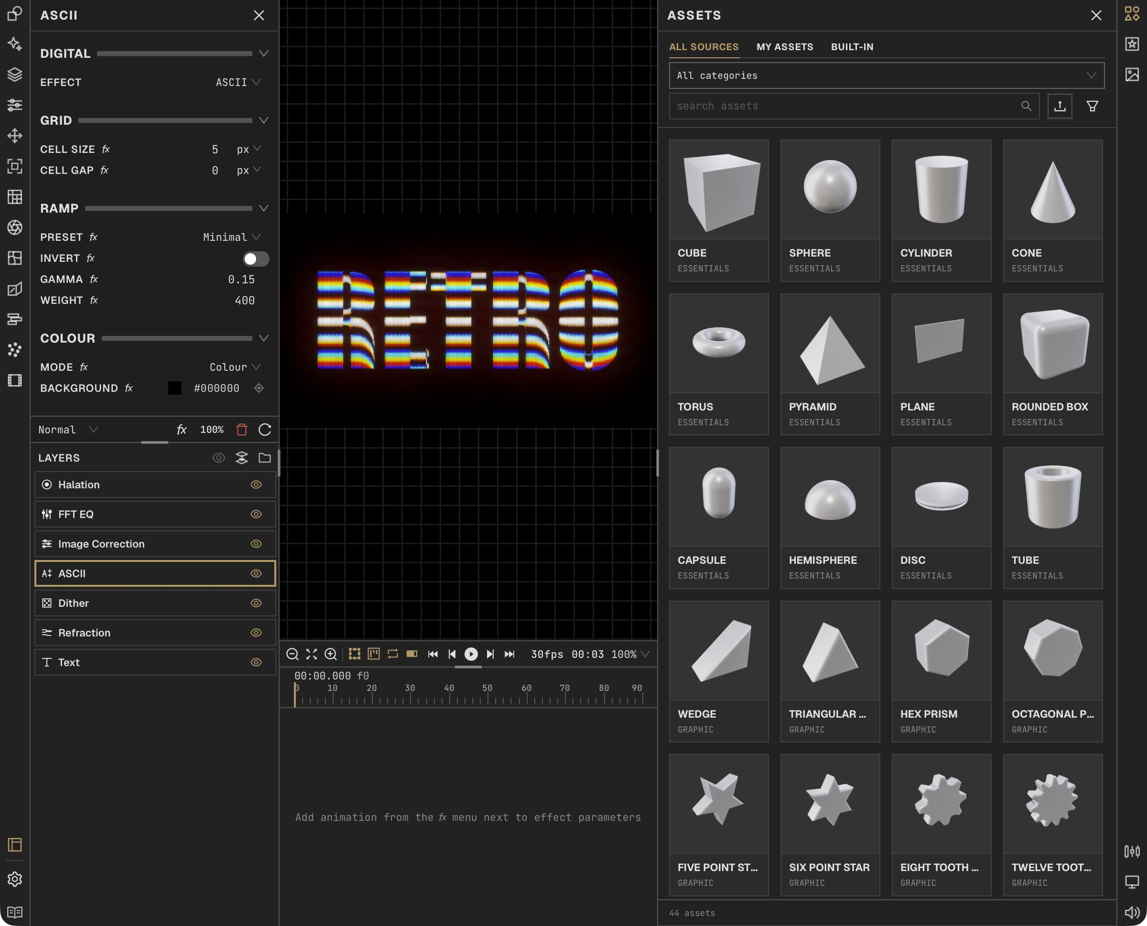Screen dimensions: 1147x926
Task: Toggle the INVERT switch
Action: coord(256,258)
